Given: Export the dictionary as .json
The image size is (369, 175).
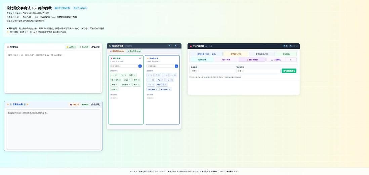Looking at the screenshot, I should coord(117,51).
